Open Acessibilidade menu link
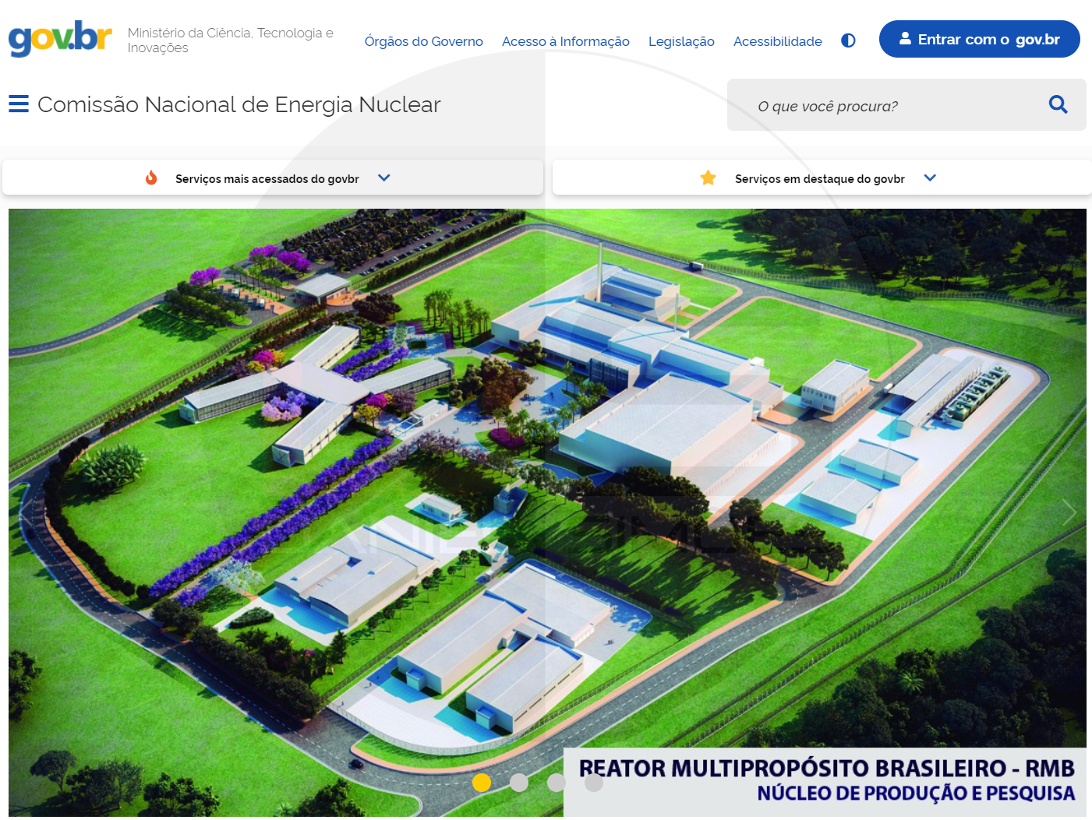 coord(777,41)
